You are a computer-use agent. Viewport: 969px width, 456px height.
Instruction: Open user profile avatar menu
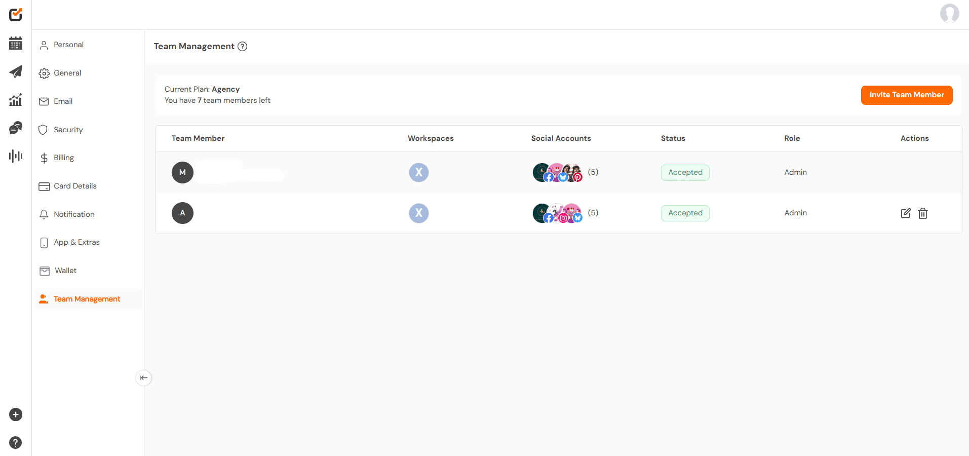[949, 14]
